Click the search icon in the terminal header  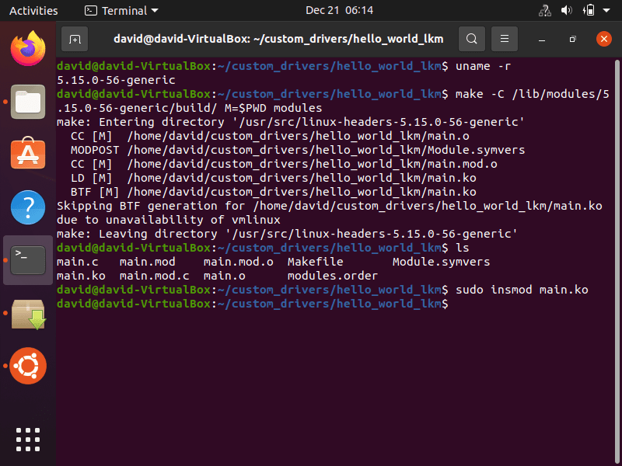tap(472, 38)
